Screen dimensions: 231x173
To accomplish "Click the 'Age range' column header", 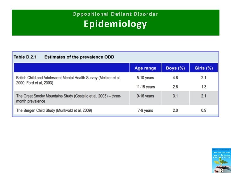I will [145, 68].
